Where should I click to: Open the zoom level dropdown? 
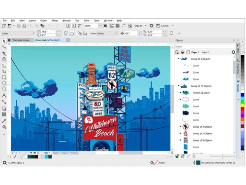click(100, 26)
